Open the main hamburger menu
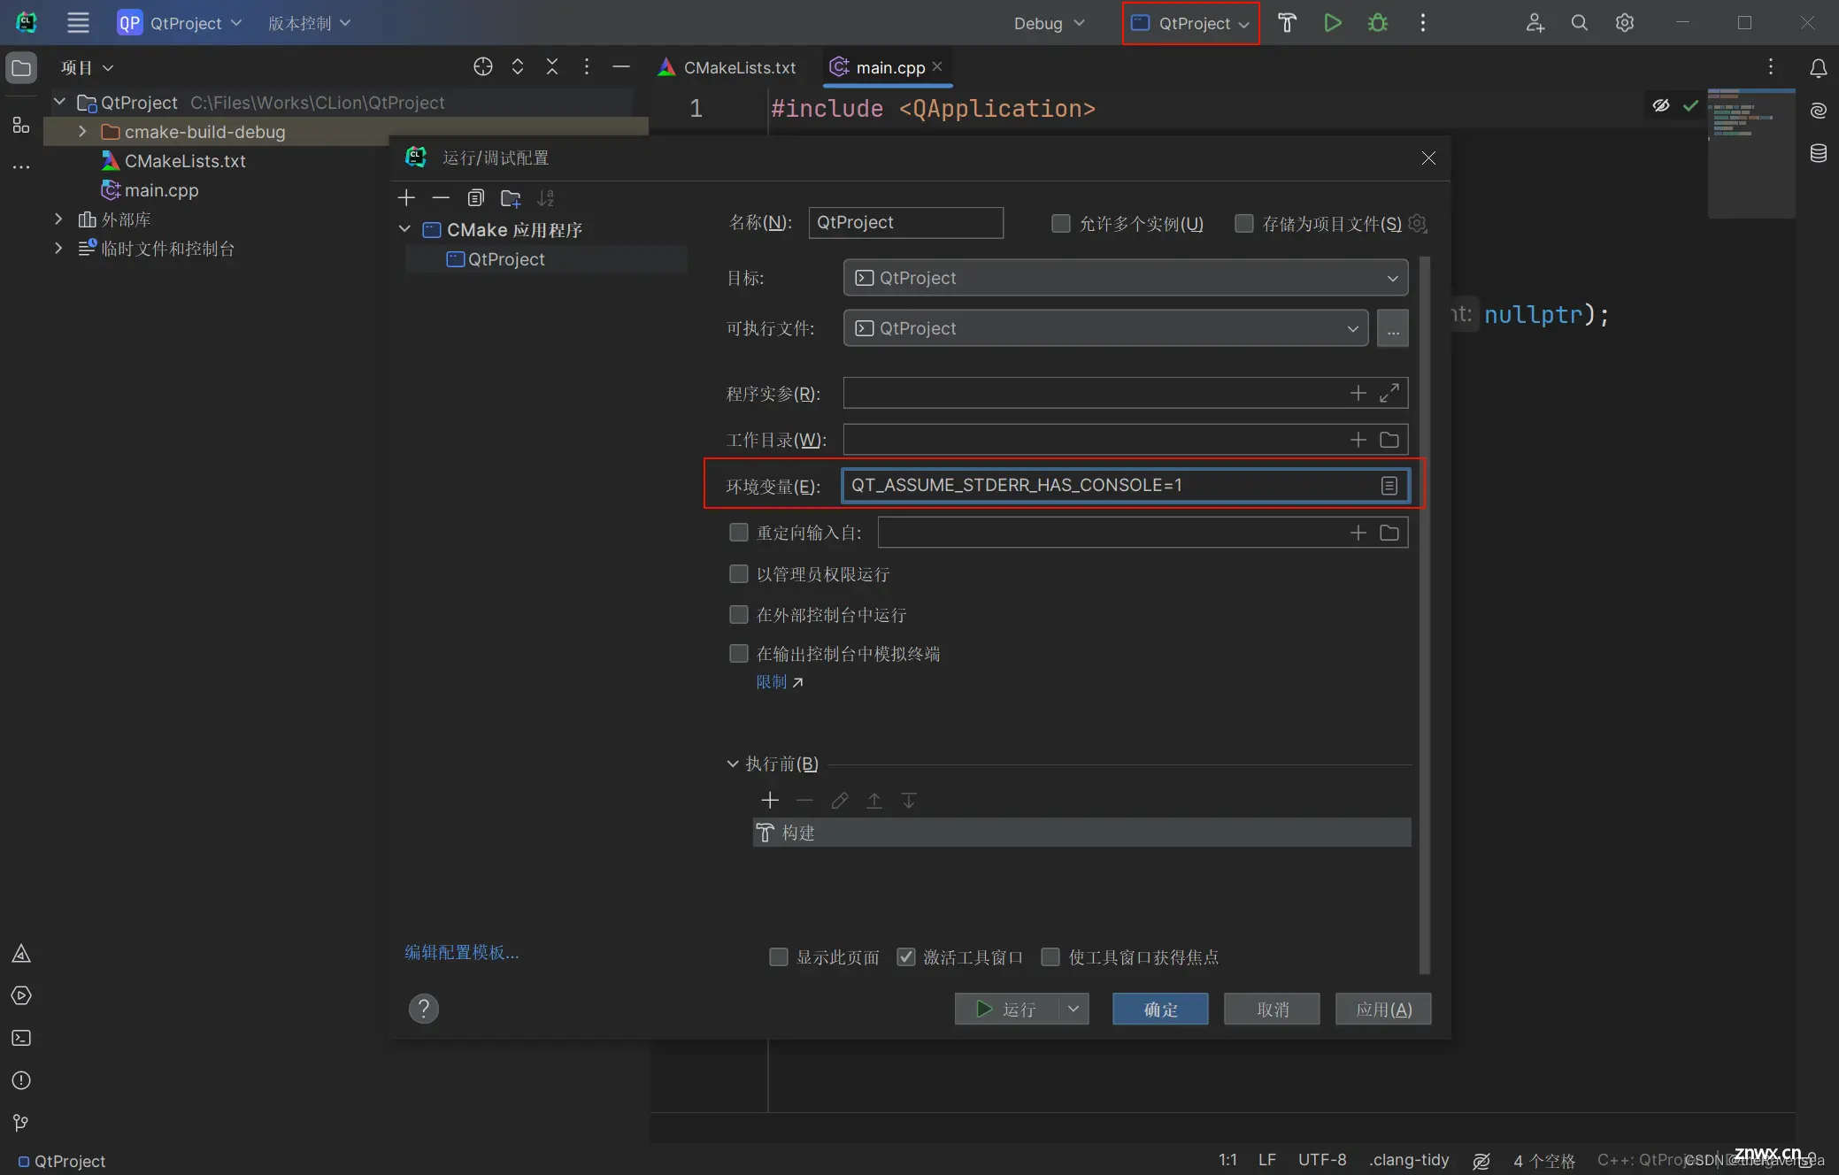Image resolution: width=1839 pixels, height=1175 pixels. tap(78, 23)
